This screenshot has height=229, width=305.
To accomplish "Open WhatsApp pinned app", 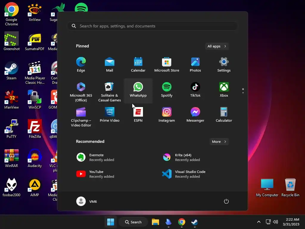I will (x=138, y=91).
